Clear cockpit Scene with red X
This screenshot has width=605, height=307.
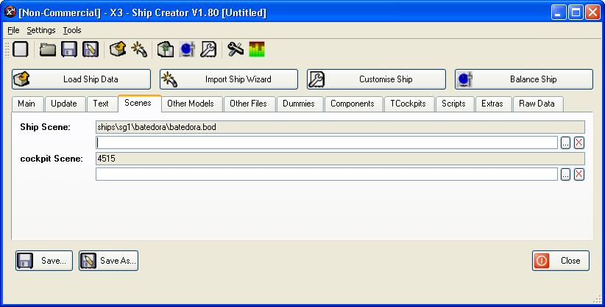(x=579, y=175)
